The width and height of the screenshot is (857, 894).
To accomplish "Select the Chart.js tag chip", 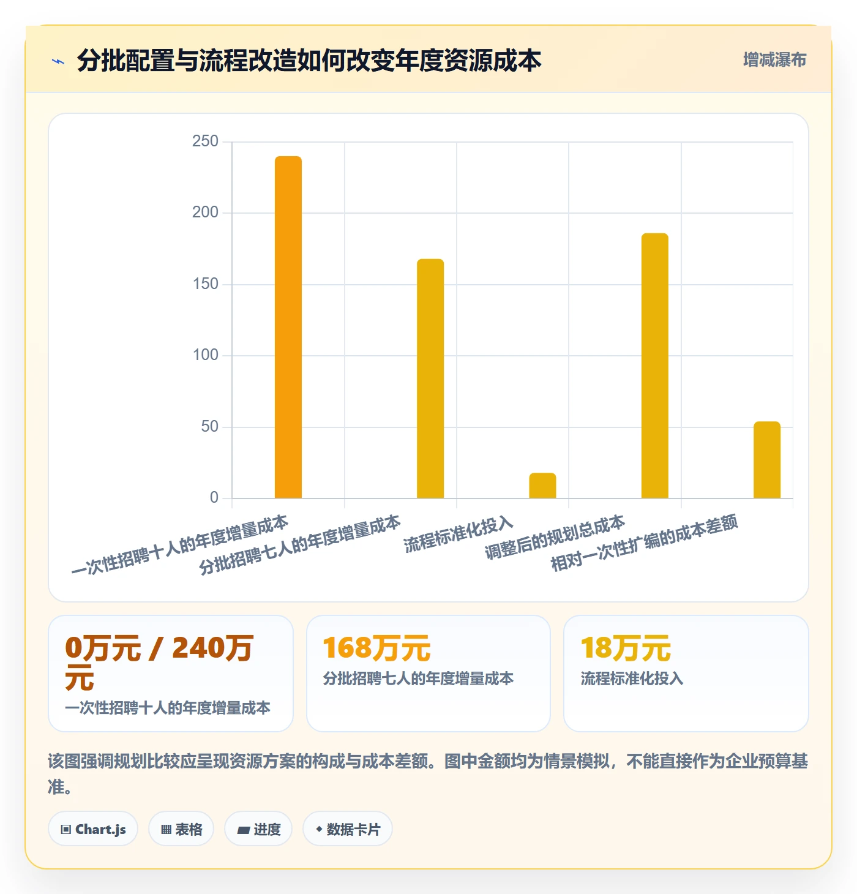I will (x=93, y=829).
